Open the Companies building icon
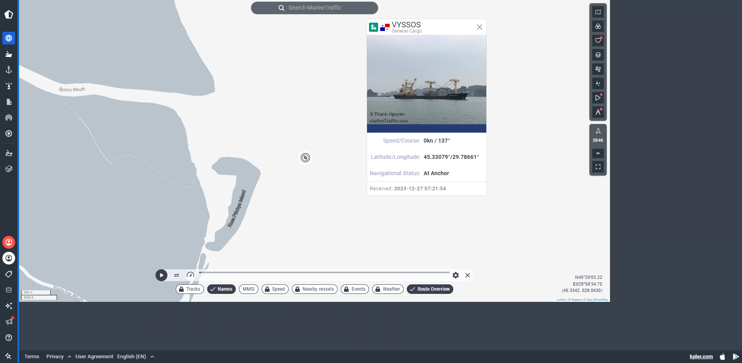 [x=9, y=102]
